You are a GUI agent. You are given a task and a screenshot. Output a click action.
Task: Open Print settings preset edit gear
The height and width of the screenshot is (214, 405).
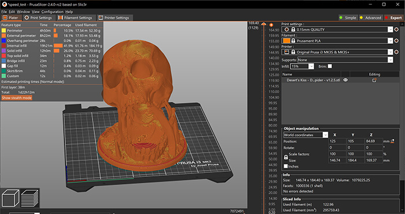397,29
